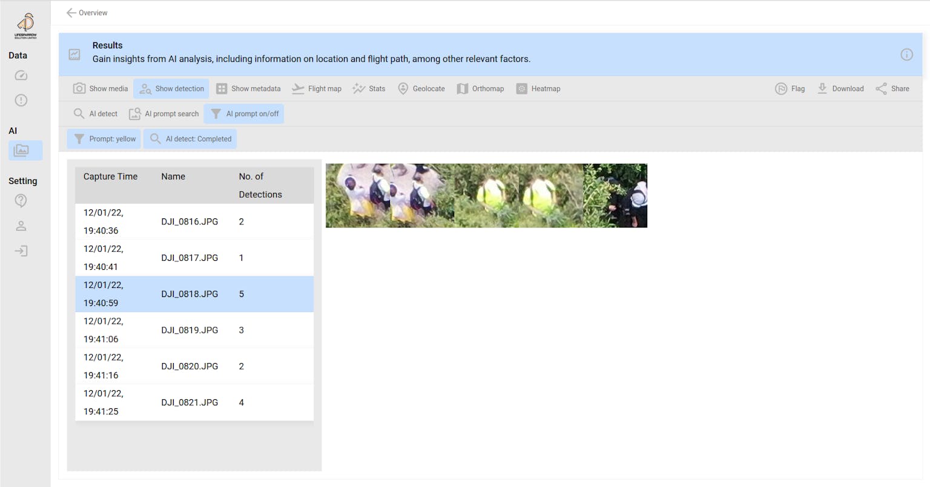The image size is (930, 487).
Task: Open the Orthomap view
Action: coord(480,88)
